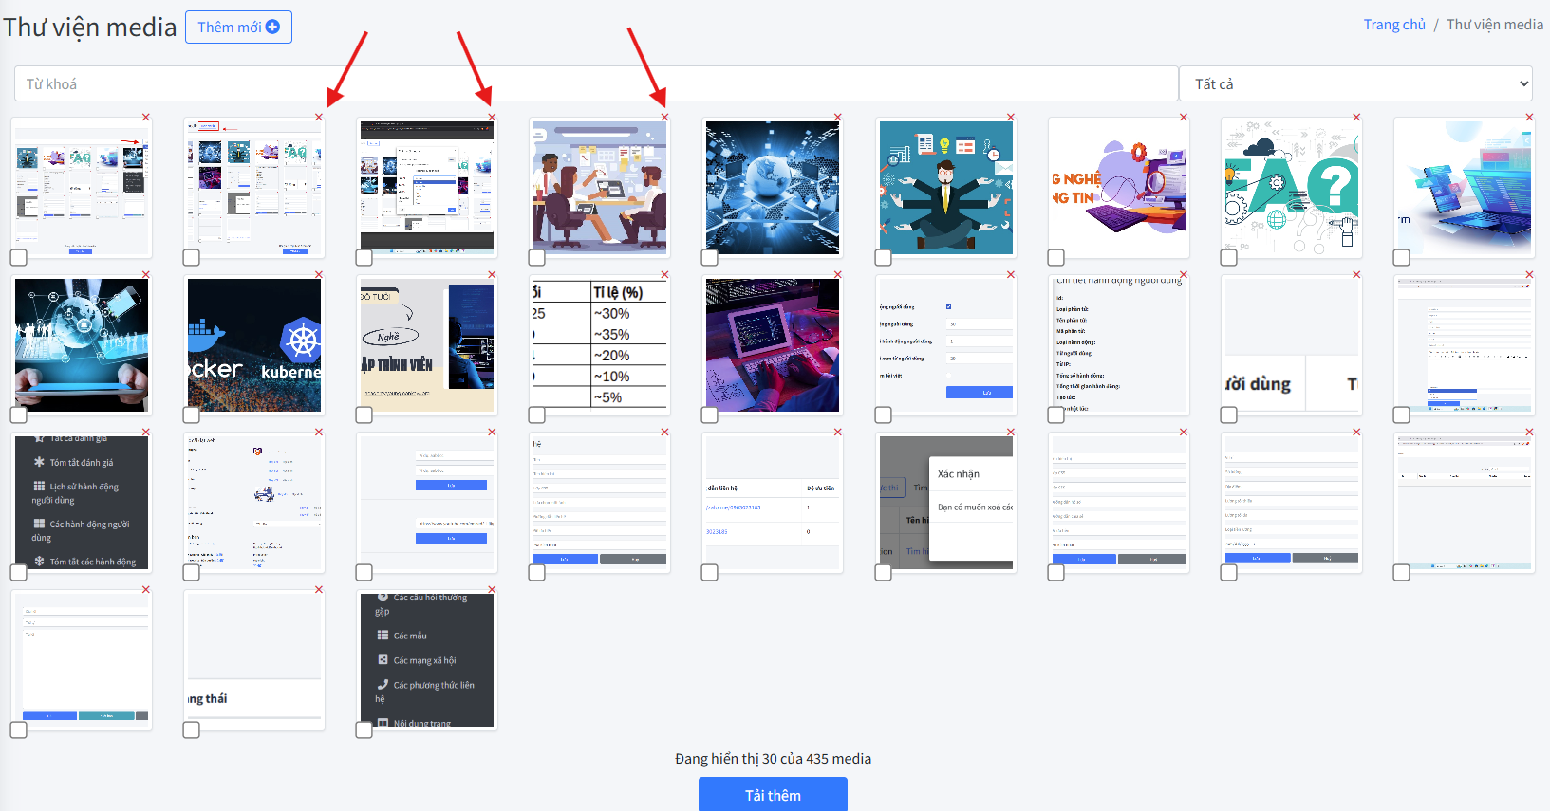Delete the globe network image with its X
Screen dimensions: 1550x811
click(x=837, y=118)
